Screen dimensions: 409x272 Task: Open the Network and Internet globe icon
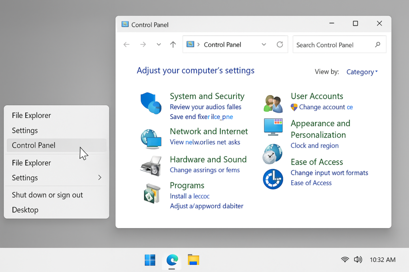click(151, 139)
